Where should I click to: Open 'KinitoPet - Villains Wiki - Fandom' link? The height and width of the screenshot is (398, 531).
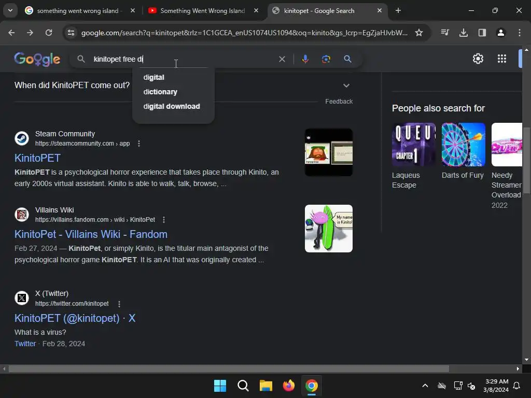click(91, 234)
